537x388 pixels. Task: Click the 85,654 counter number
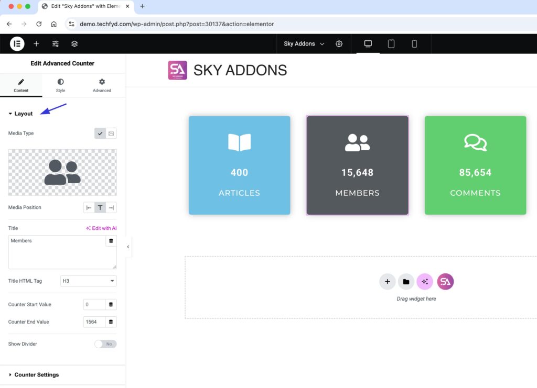pos(475,172)
